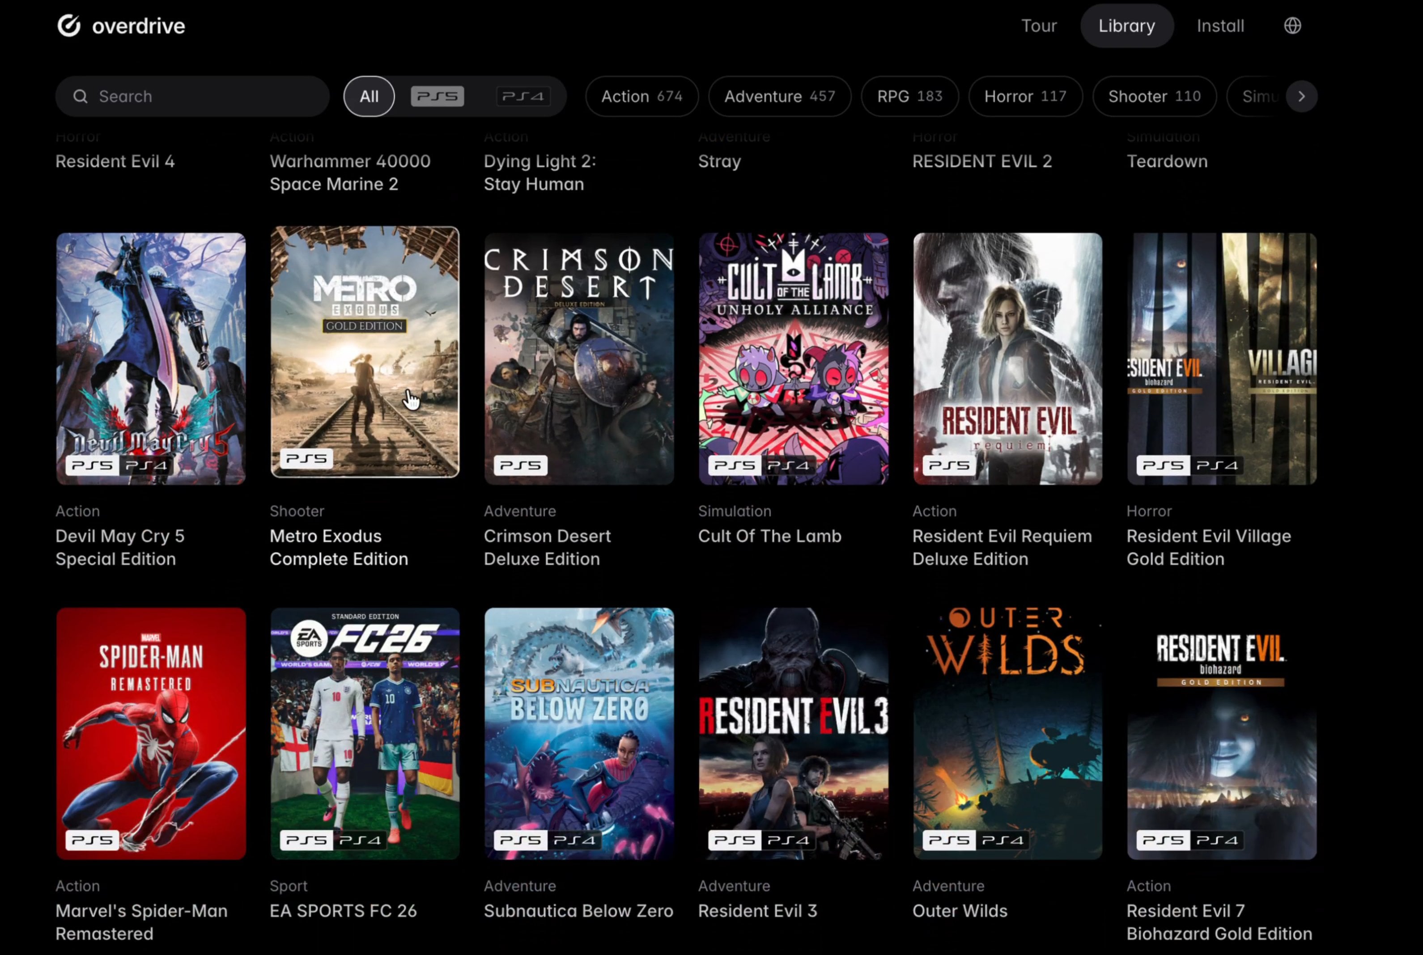Open the Cult of the Lamb cover
The width and height of the screenshot is (1423, 955).
coord(794,359)
